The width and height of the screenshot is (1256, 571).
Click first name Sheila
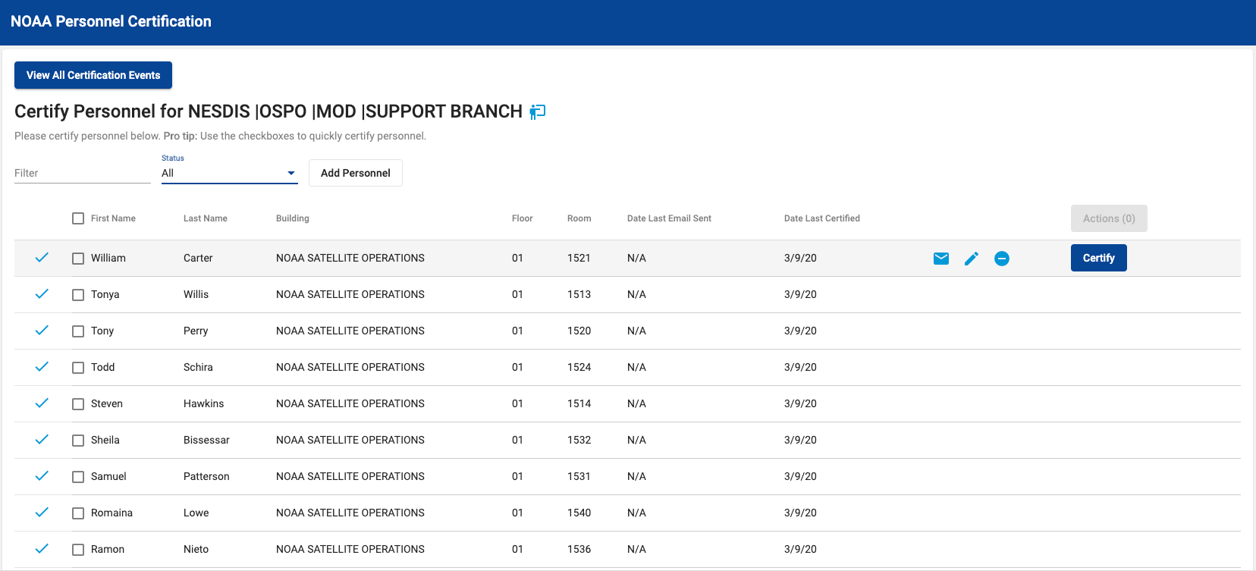click(x=105, y=440)
